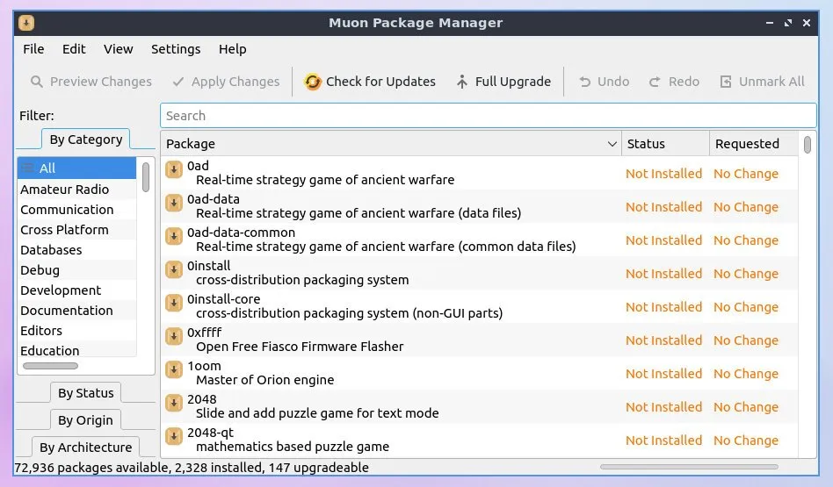Click the Check for Updates refresh icon
833x487 pixels.
click(x=313, y=82)
